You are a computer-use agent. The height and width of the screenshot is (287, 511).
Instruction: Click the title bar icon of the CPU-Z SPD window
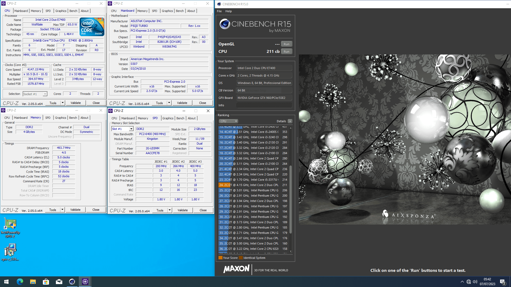pos(111,111)
